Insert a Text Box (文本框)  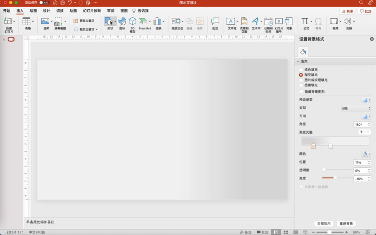click(x=231, y=21)
